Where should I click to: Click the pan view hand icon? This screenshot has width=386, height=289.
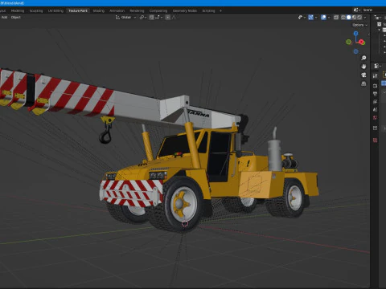[363, 67]
